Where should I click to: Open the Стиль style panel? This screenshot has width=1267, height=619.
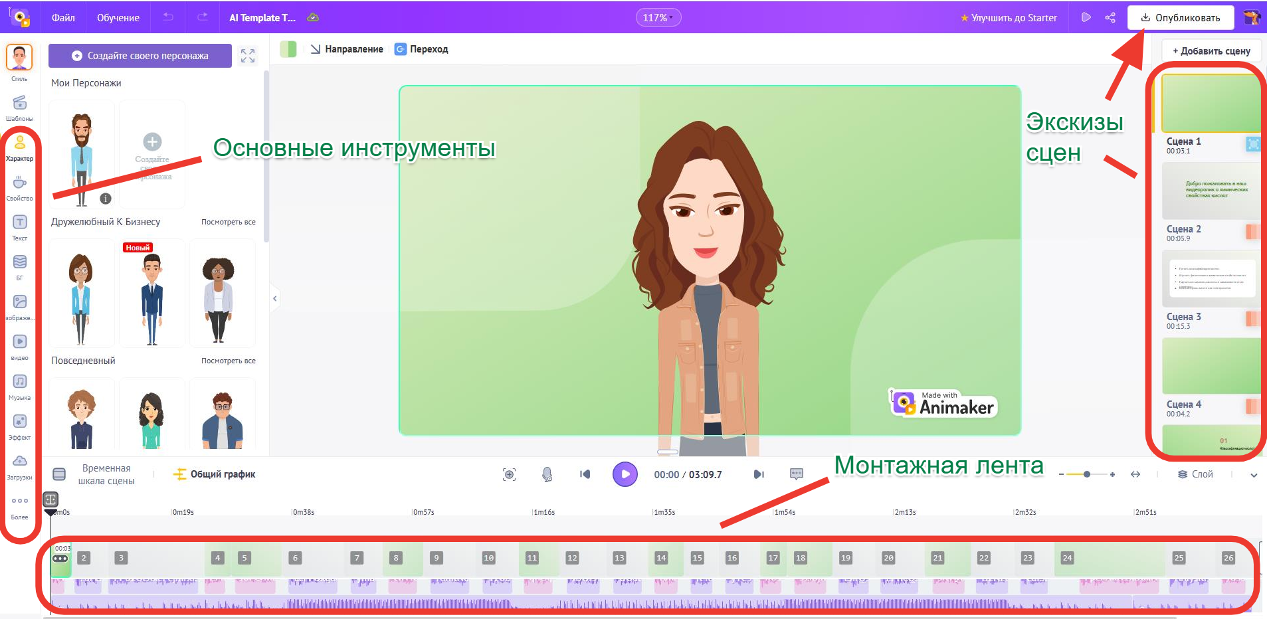tap(19, 62)
